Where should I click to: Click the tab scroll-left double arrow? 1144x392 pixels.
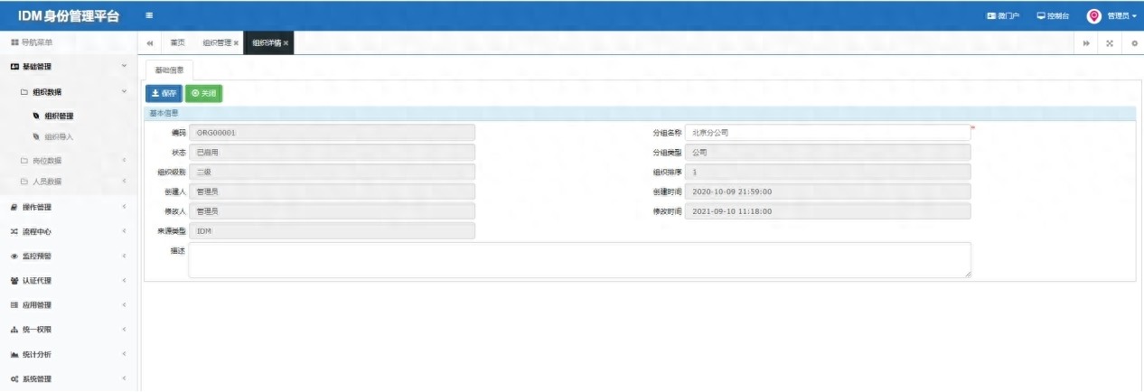pyautogui.click(x=149, y=43)
